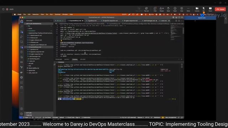Switch to the 9-nginx-exporter.md editor tab

(131, 21)
